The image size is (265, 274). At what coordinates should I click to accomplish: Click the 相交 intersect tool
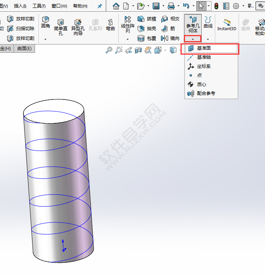click(170, 19)
